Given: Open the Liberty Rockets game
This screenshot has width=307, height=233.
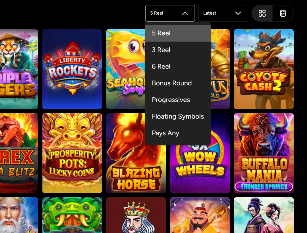Looking at the screenshot, I should coord(72,69).
